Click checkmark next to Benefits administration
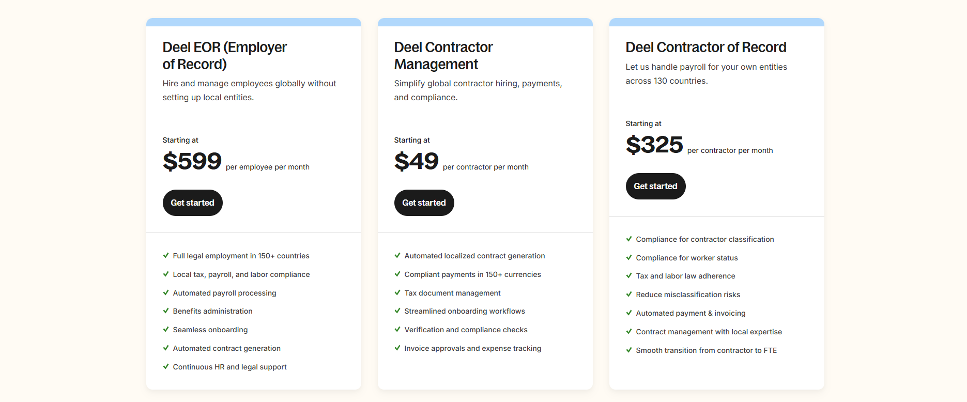The width and height of the screenshot is (967, 402). coord(166,311)
